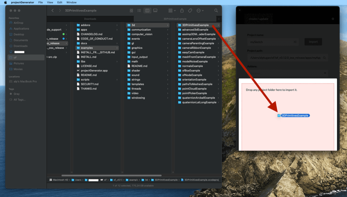Switch Finder to list view
The height and width of the screenshot is (197, 347).
point(139,10)
